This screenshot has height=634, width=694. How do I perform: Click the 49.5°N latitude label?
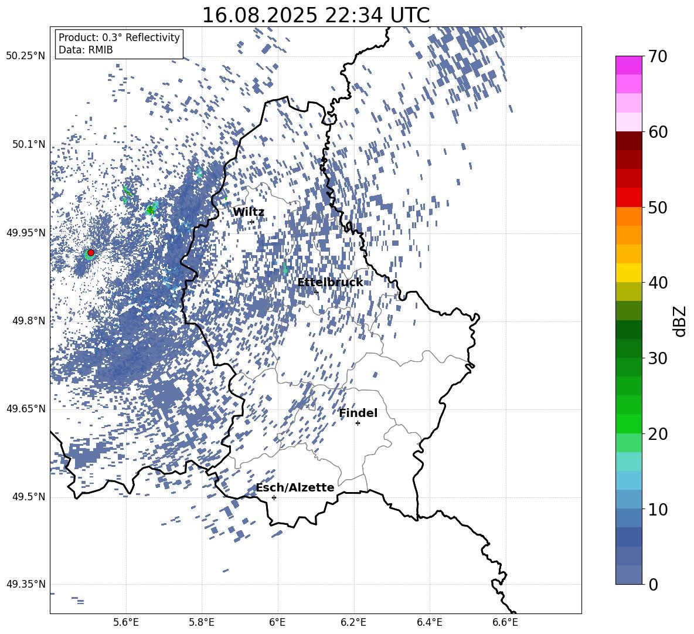click(28, 497)
